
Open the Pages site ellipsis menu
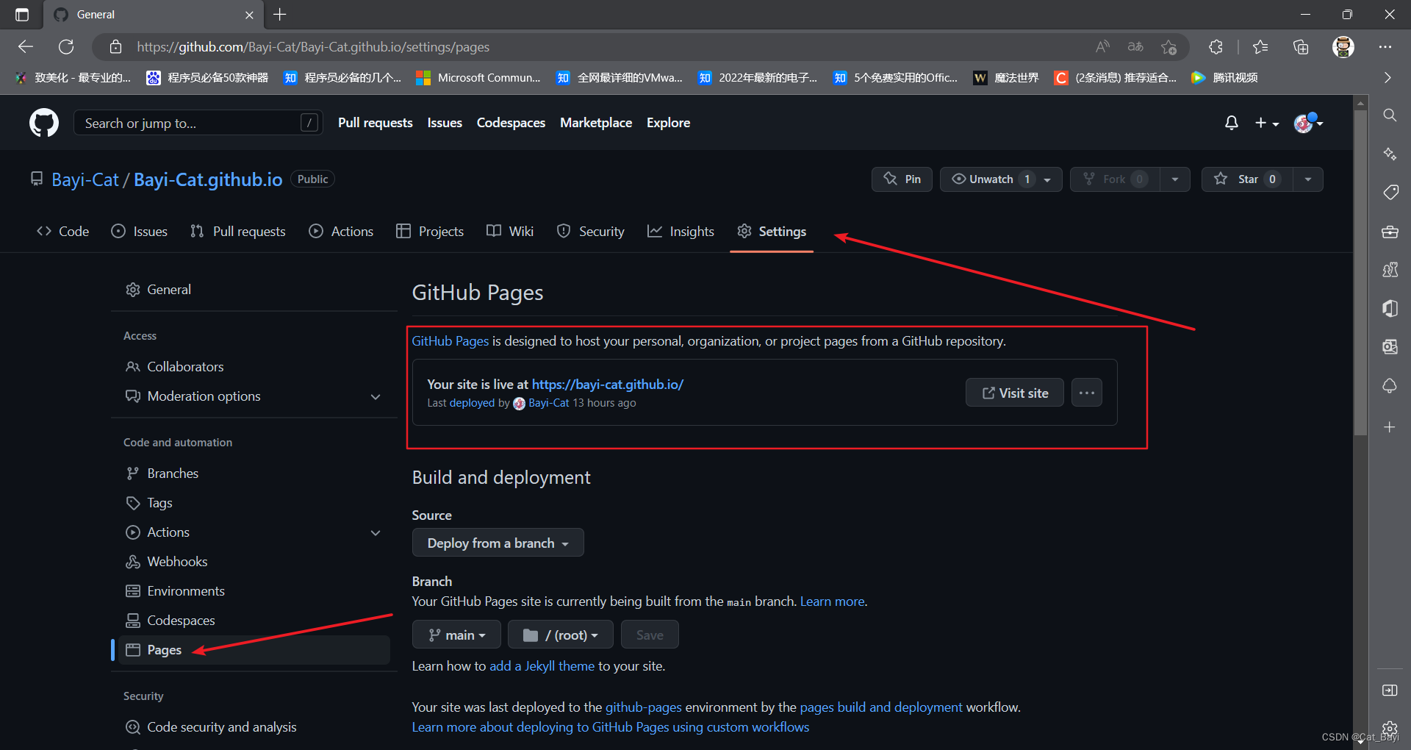click(1087, 393)
